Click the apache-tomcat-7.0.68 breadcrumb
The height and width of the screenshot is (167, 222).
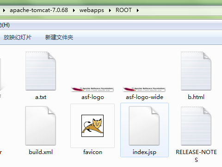[39, 10]
